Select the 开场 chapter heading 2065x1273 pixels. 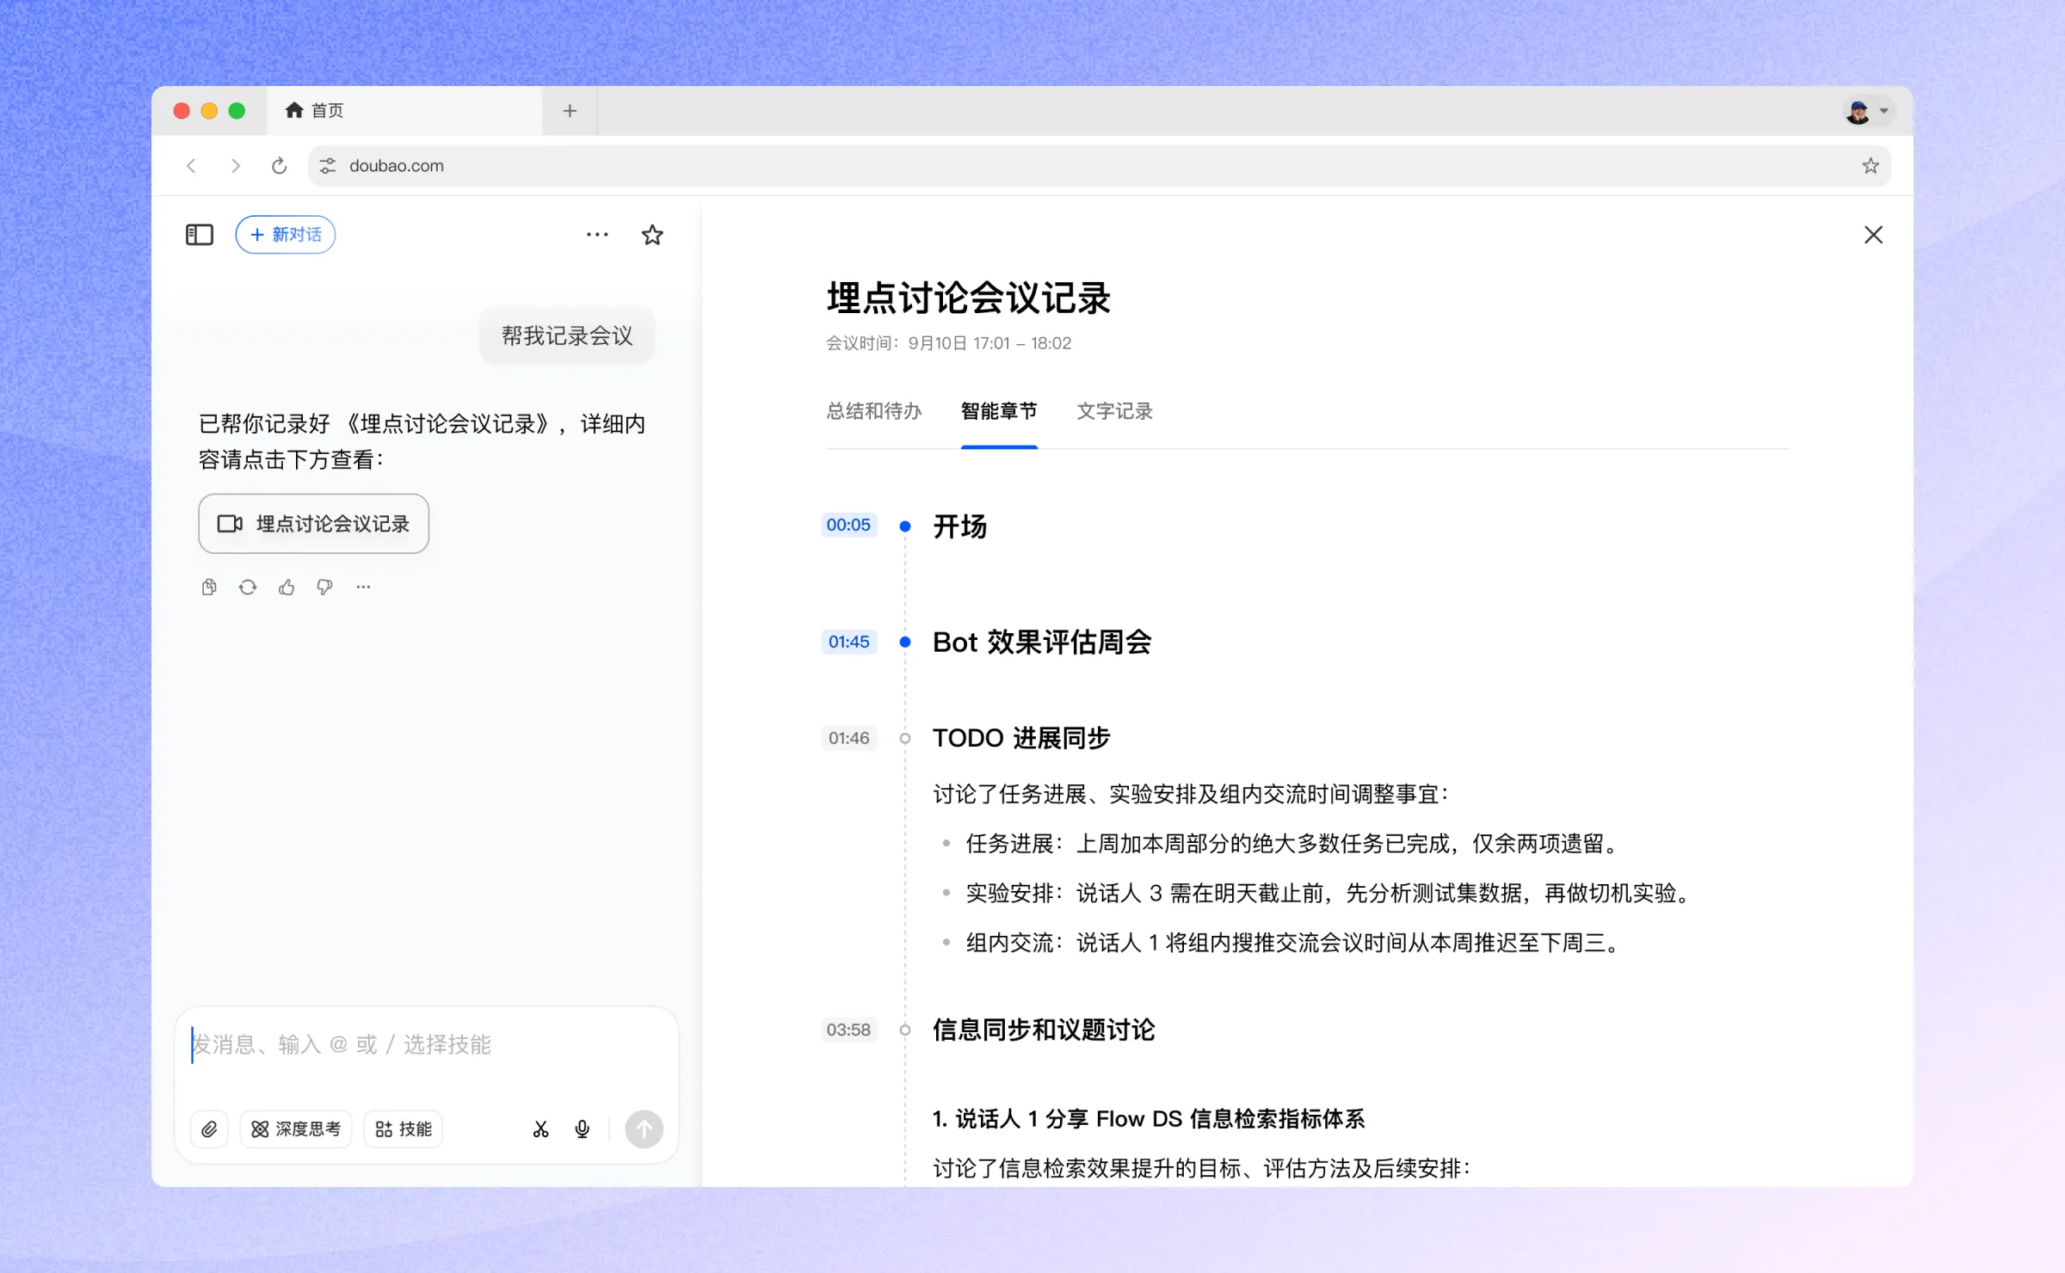click(960, 526)
